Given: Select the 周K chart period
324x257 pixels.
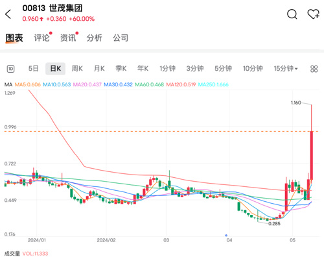Looking at the screenshot, I should [77, 69].
